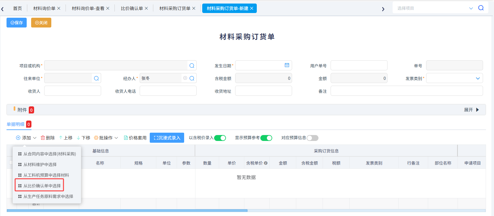The width and height of the screenshot is (494, 216).
Task: Click the 经办人 lookup search icon
Action: (192, 78)
